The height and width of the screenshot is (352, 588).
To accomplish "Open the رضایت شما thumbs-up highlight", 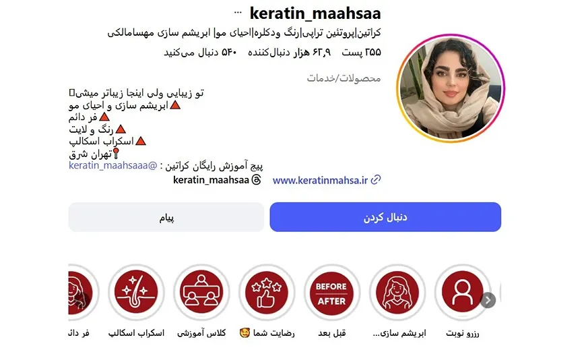I will coord(267,292).
